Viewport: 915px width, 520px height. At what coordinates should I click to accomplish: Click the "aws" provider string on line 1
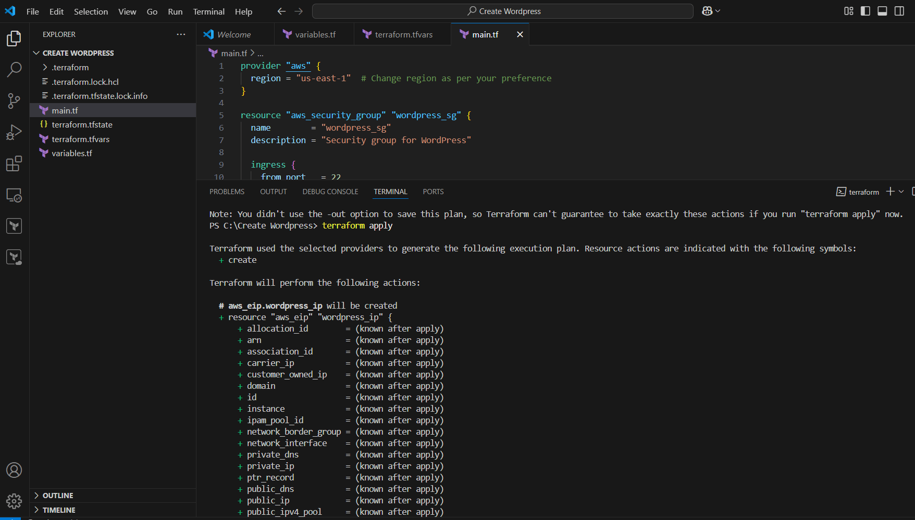[x=298, y=66]
